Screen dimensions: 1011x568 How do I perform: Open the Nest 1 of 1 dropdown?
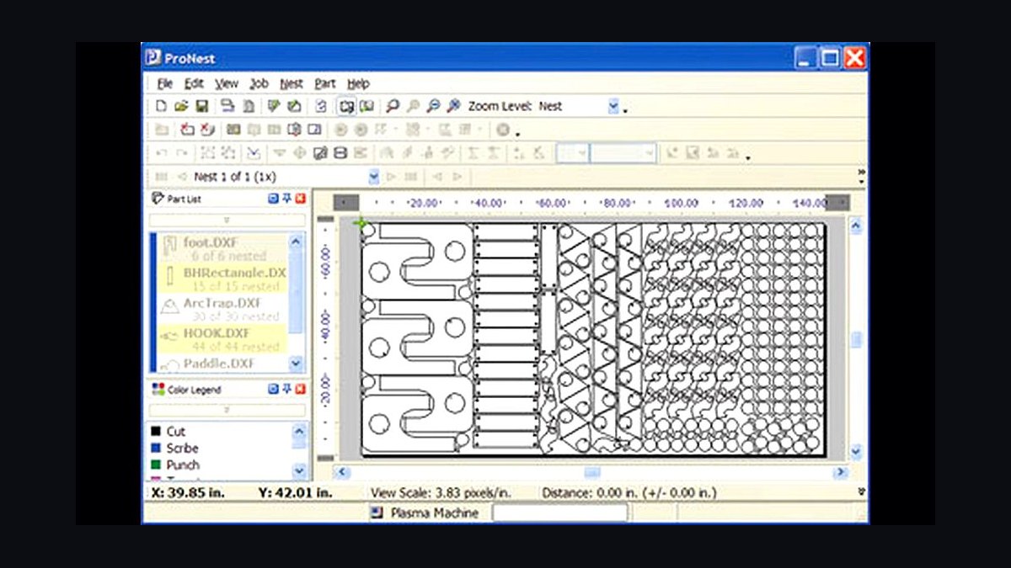374,176
